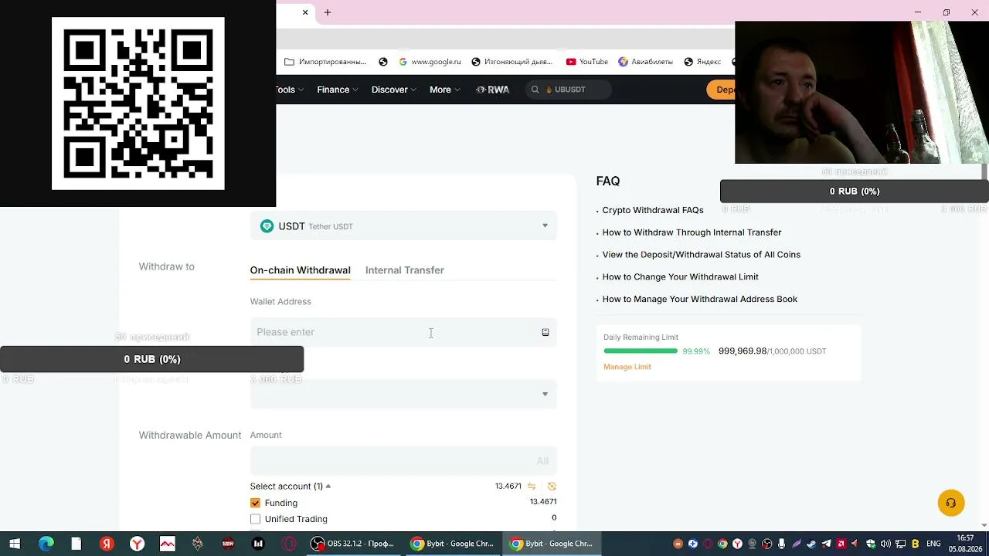Click the All button in Amount field
This screenshot has height=556, width=989.
coord(542,461)
